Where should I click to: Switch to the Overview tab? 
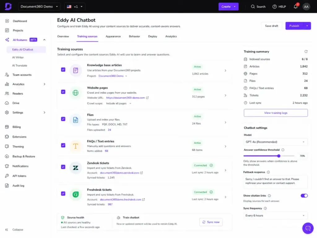tap(63, 37)
